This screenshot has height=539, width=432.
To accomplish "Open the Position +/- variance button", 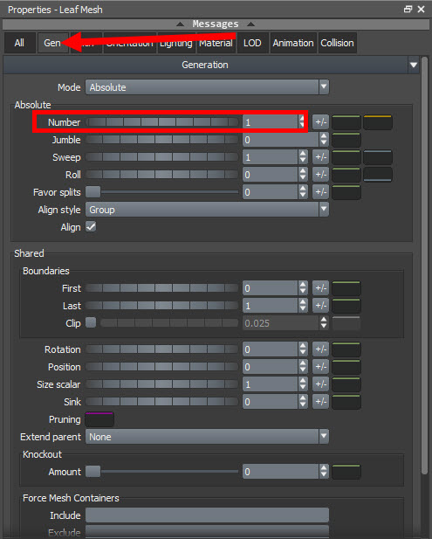I will [320, 367].
